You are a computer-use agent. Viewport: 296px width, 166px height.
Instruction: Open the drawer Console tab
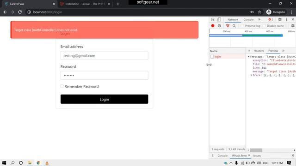(x=222, y=156)
